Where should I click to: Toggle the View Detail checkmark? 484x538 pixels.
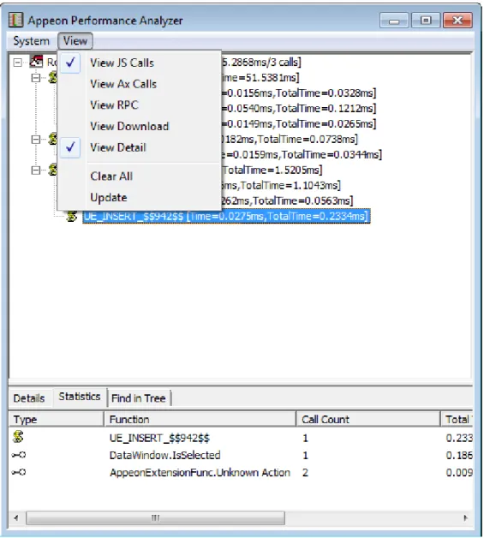(x=70, y=147)
